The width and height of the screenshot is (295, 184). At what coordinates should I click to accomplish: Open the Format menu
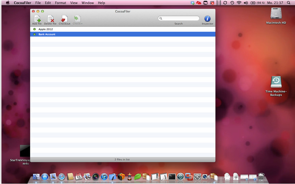[61, 3]
